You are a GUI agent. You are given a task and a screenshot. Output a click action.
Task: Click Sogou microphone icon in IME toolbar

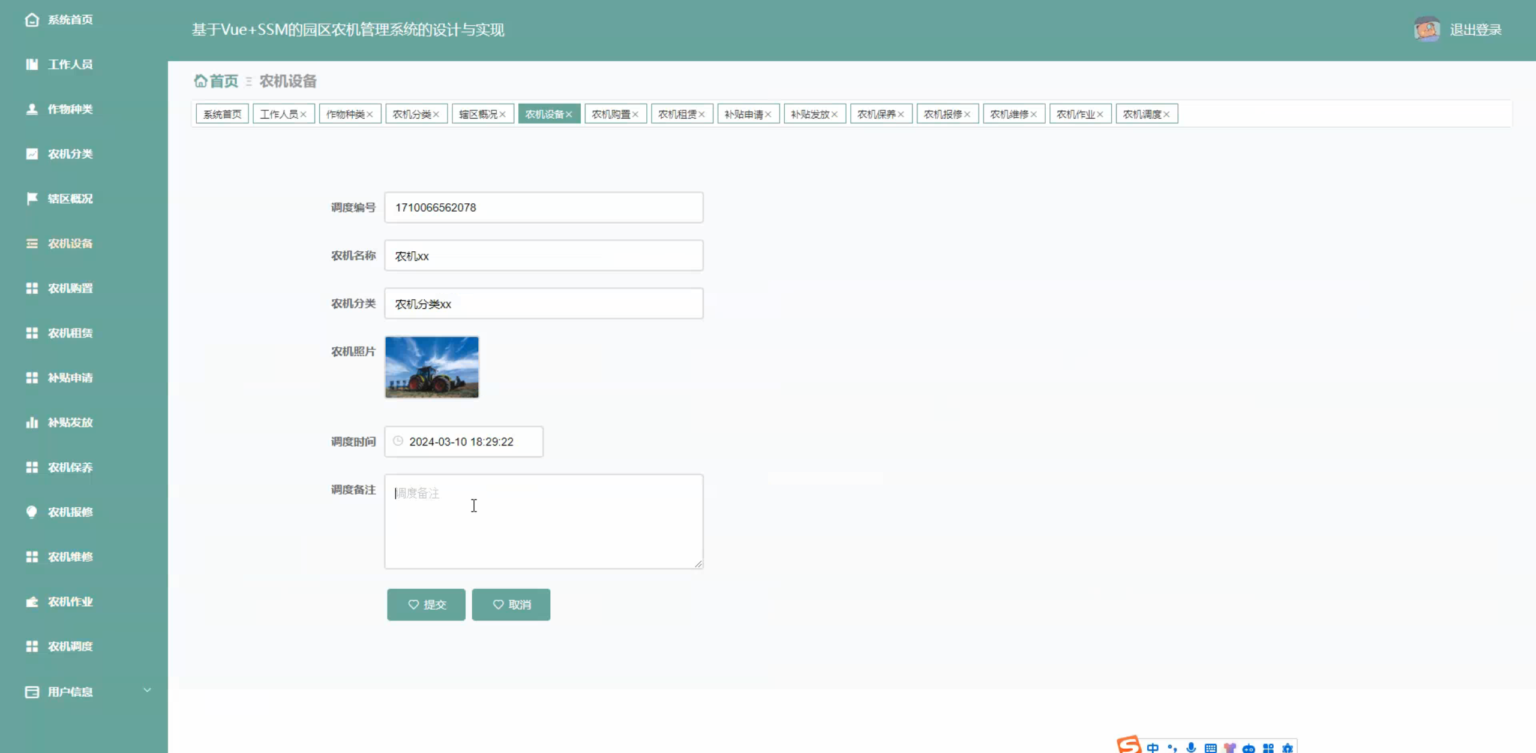click(1191, 747)
